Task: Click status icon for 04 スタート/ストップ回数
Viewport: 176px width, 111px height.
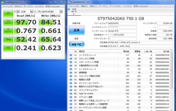Action: (x=71, y=62)
